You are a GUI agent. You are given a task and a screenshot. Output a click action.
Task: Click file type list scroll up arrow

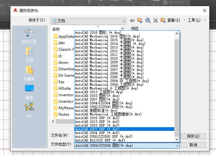177,33
